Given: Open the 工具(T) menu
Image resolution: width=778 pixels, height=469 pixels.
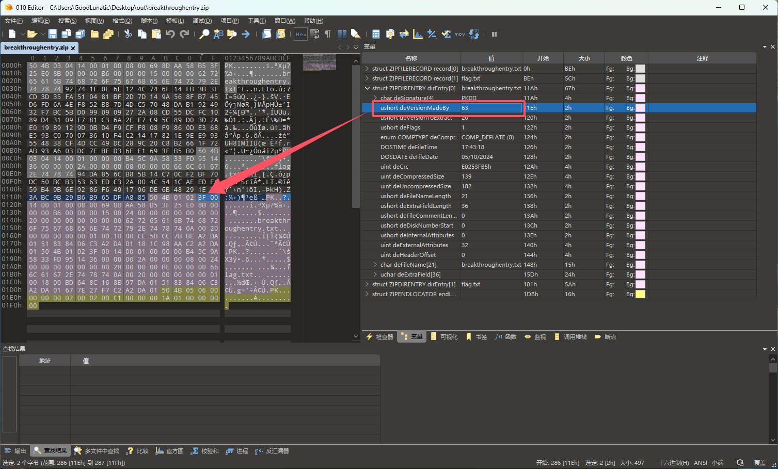Looking at the screenshot, I should (257, 21).
